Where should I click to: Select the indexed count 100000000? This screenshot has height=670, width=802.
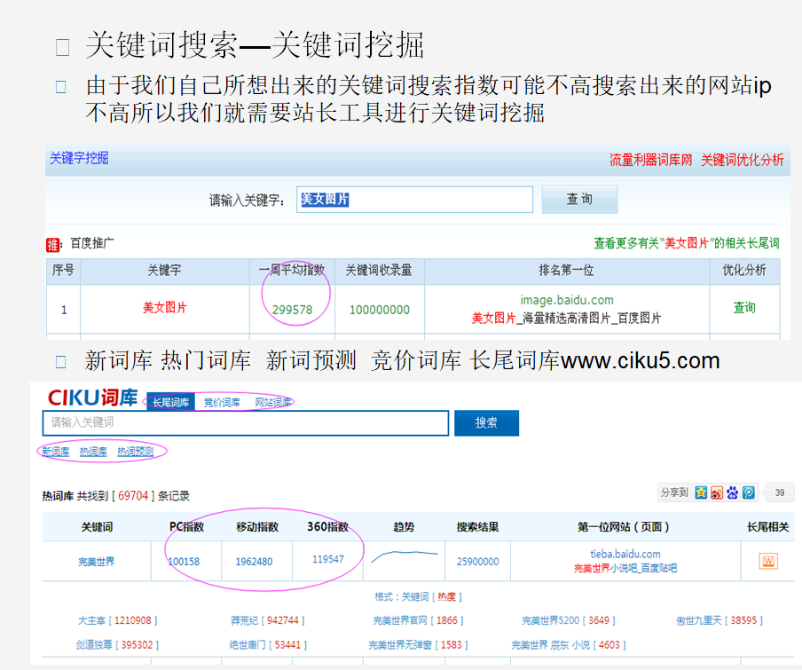click(380, 310)
